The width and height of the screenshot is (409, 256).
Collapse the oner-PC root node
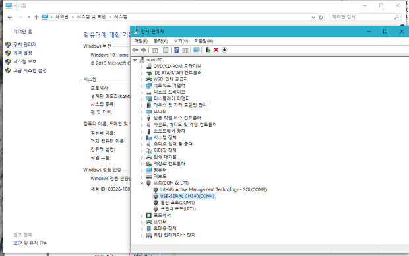coord(135,60)
